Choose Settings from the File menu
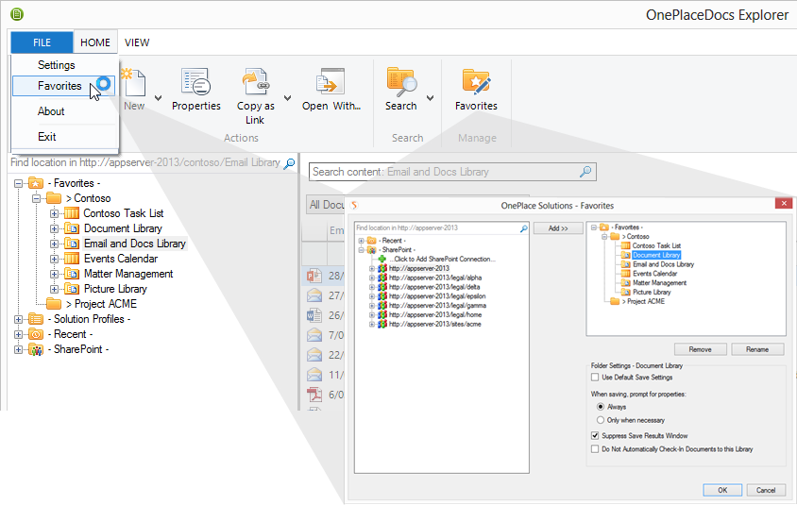Image resolution: width=797 pixels, height=505 pixels. pyautogui.click(x=57, y=65)
